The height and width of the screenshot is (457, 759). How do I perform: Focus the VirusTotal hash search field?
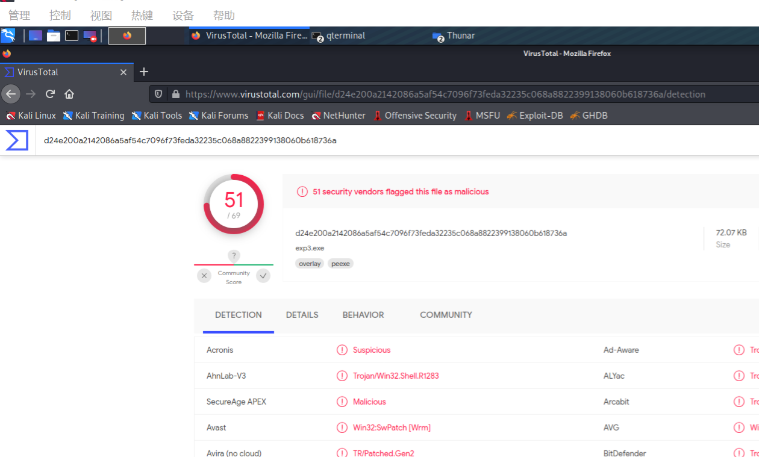point(397,140)
